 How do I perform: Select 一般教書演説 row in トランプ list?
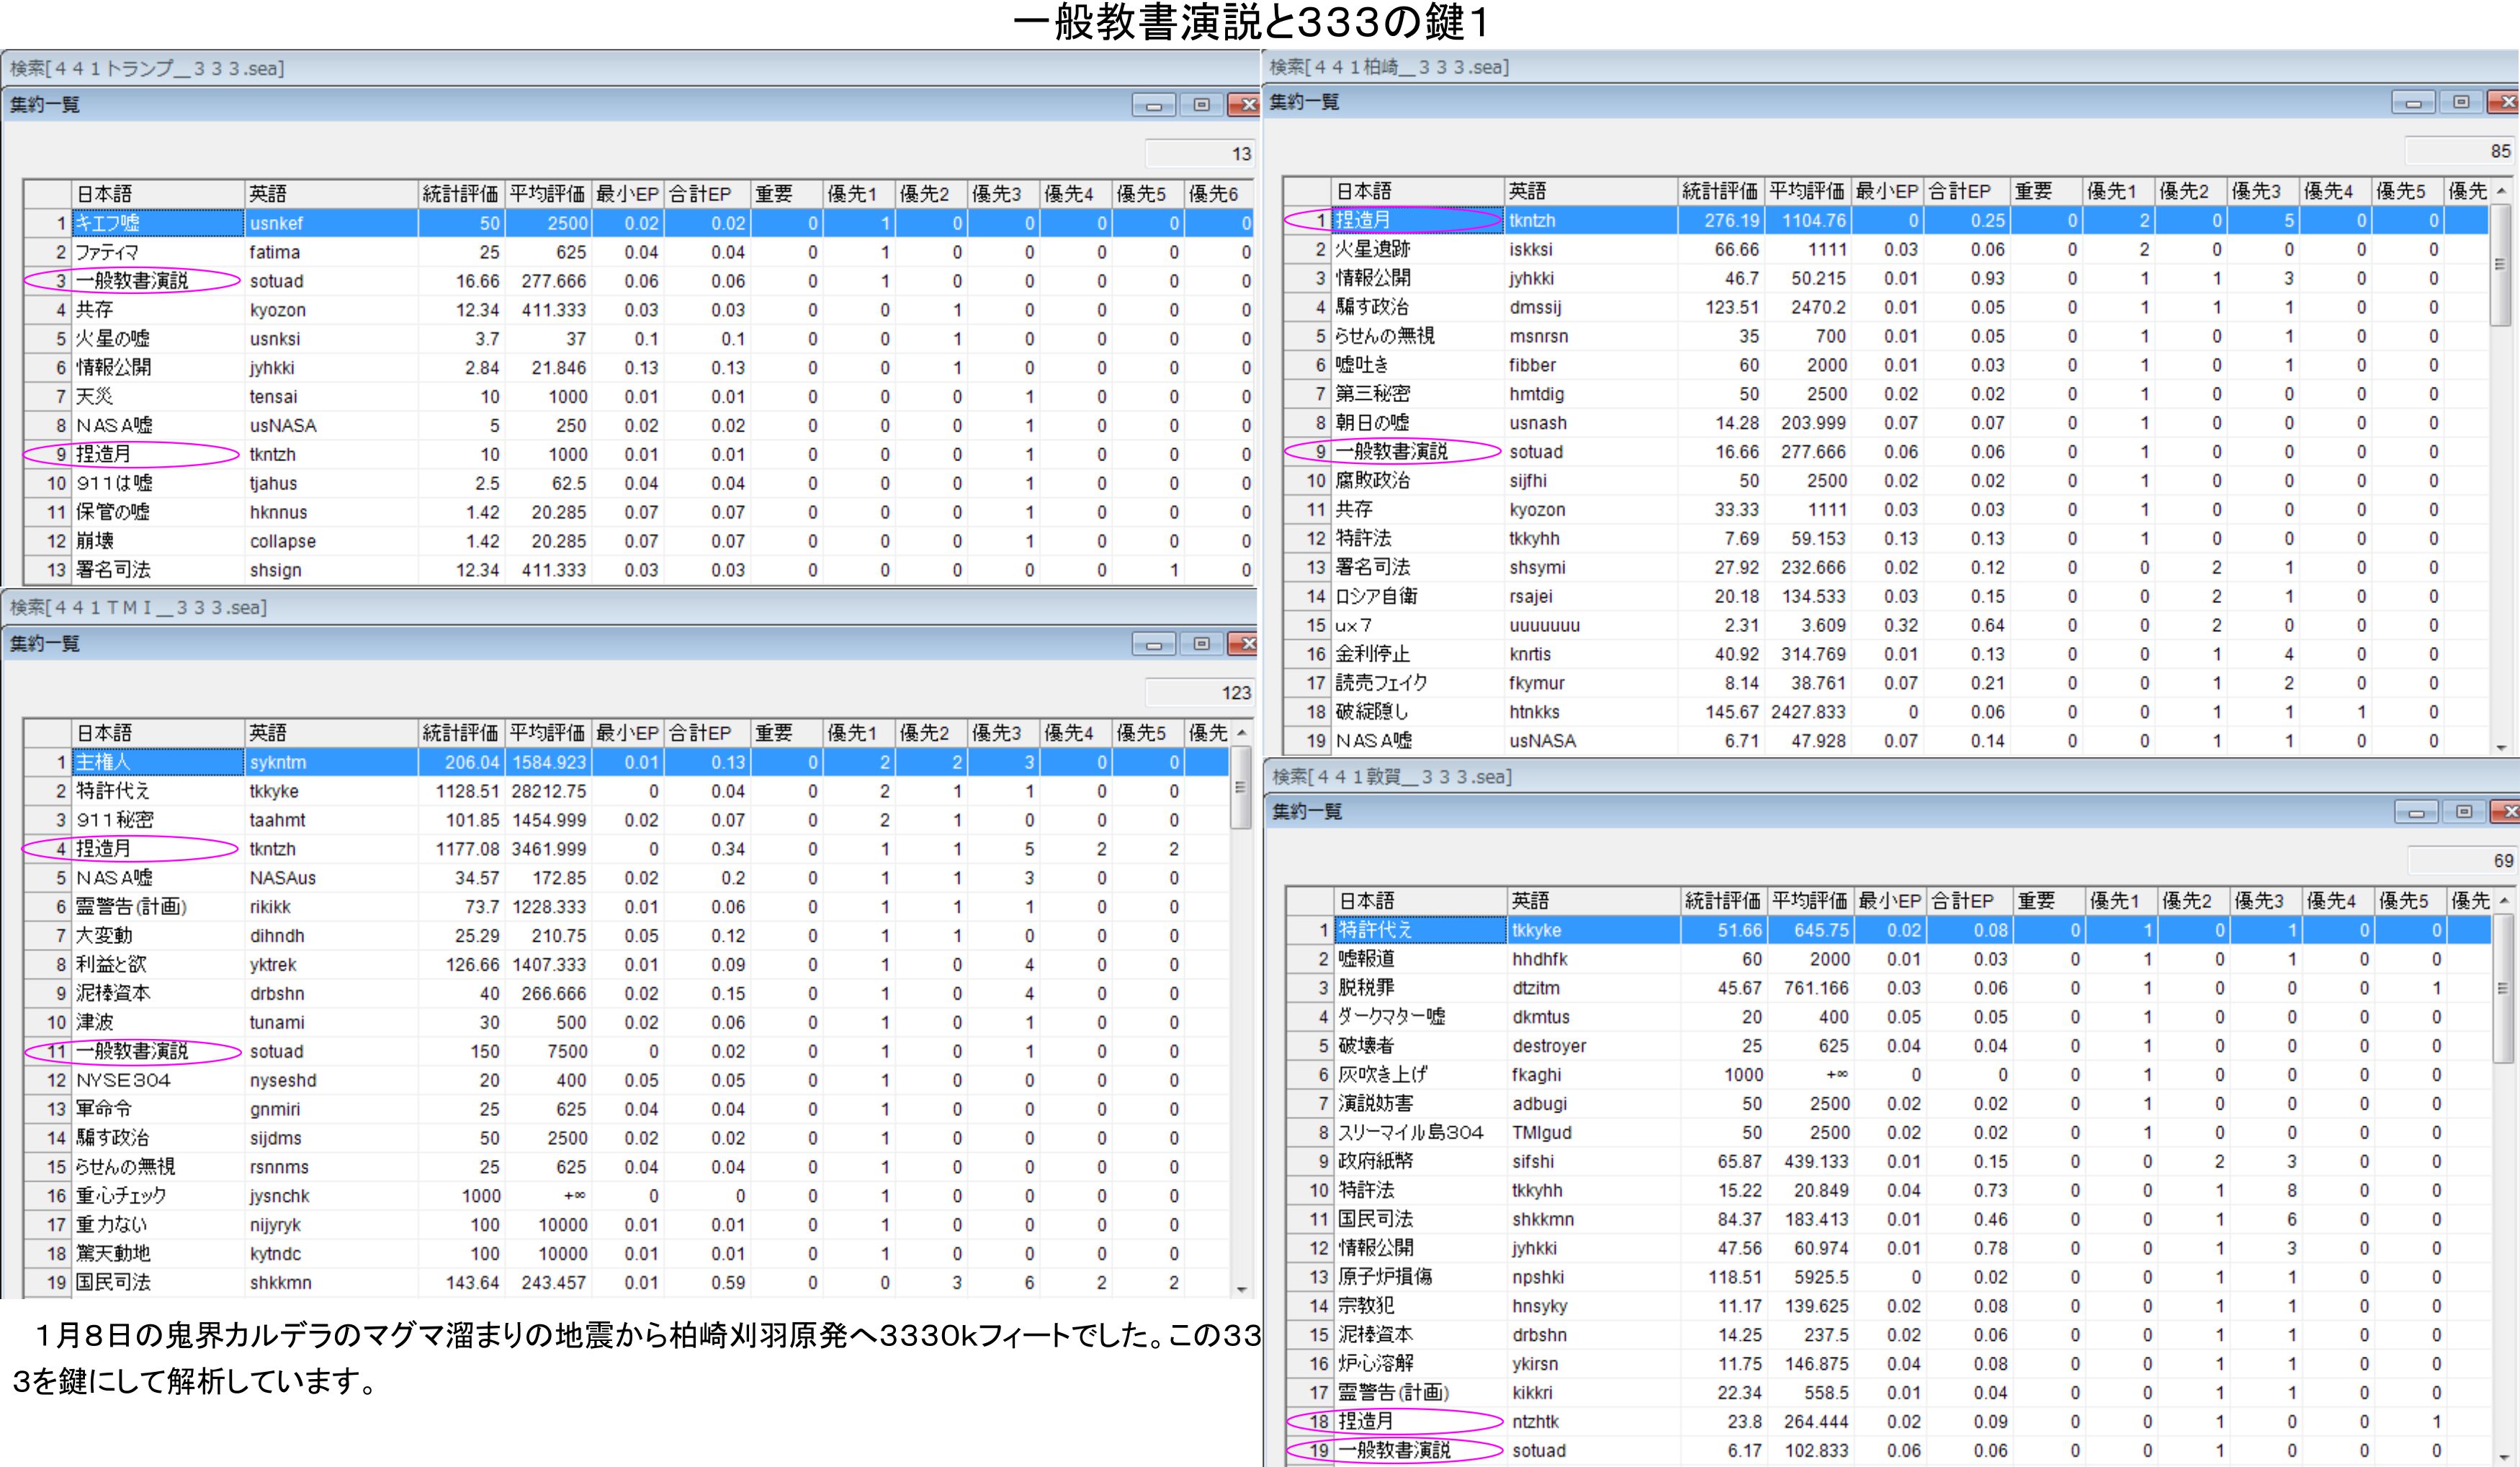158,281
